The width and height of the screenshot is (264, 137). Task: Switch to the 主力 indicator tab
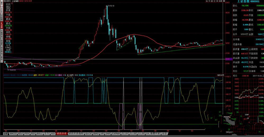coord(47,134)
